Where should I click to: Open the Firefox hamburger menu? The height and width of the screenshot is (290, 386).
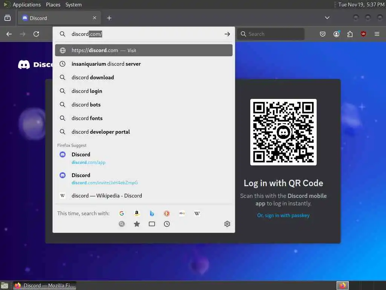[x=377, y=34]
